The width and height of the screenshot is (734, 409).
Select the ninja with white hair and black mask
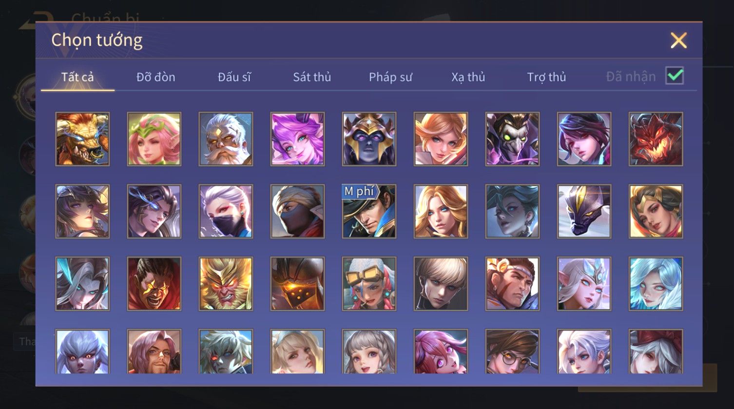(226, 211)
